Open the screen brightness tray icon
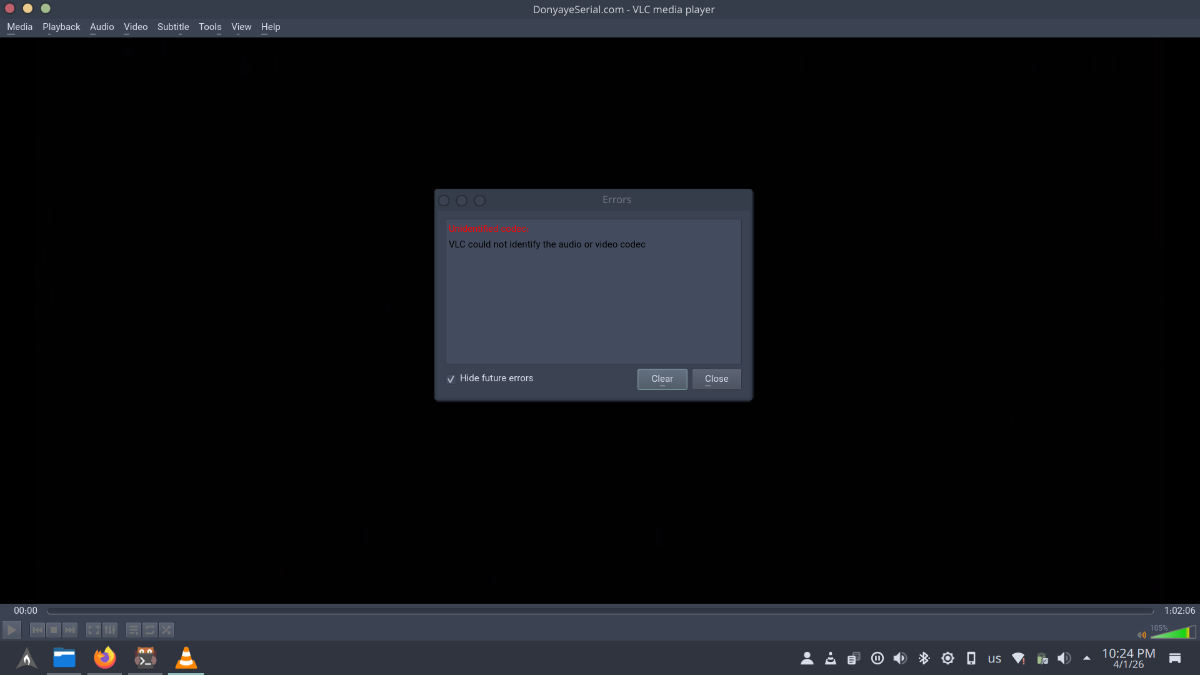Screen dimensions: 1200x675 (x=947, y=658)
